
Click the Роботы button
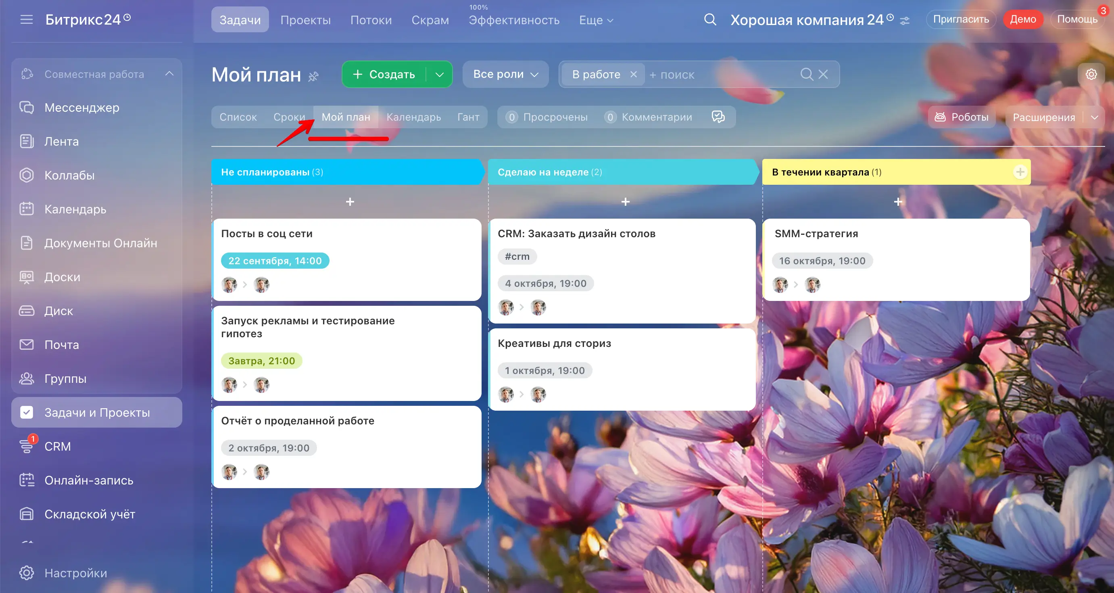click(962, 117)
